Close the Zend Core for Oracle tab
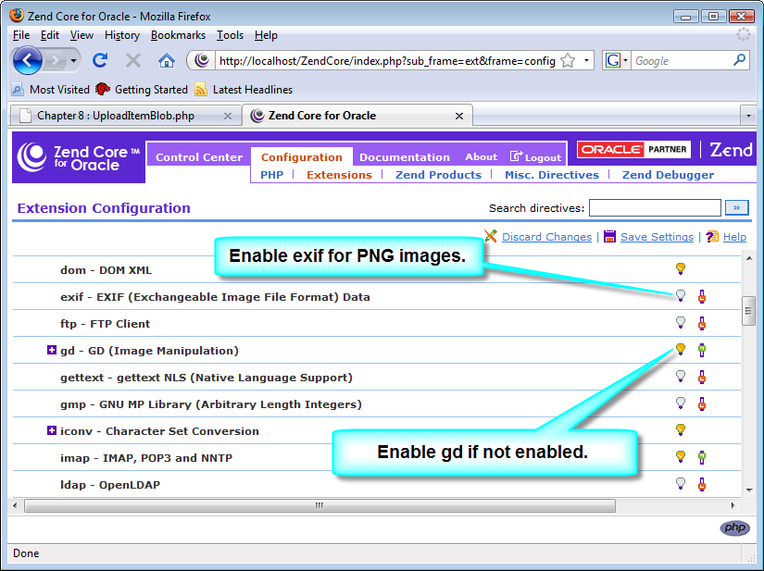This screenshot has width=764, height=571. click(x=459, y=116)
